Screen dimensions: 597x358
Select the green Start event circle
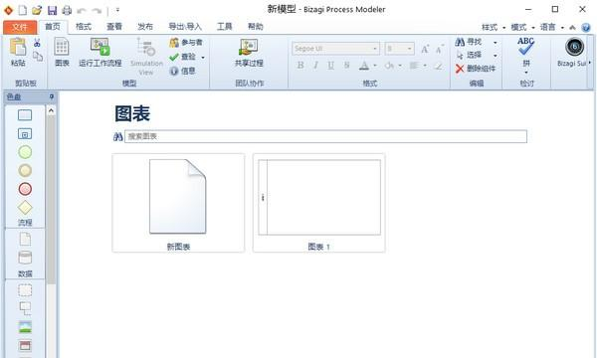[x=25, y=152]
